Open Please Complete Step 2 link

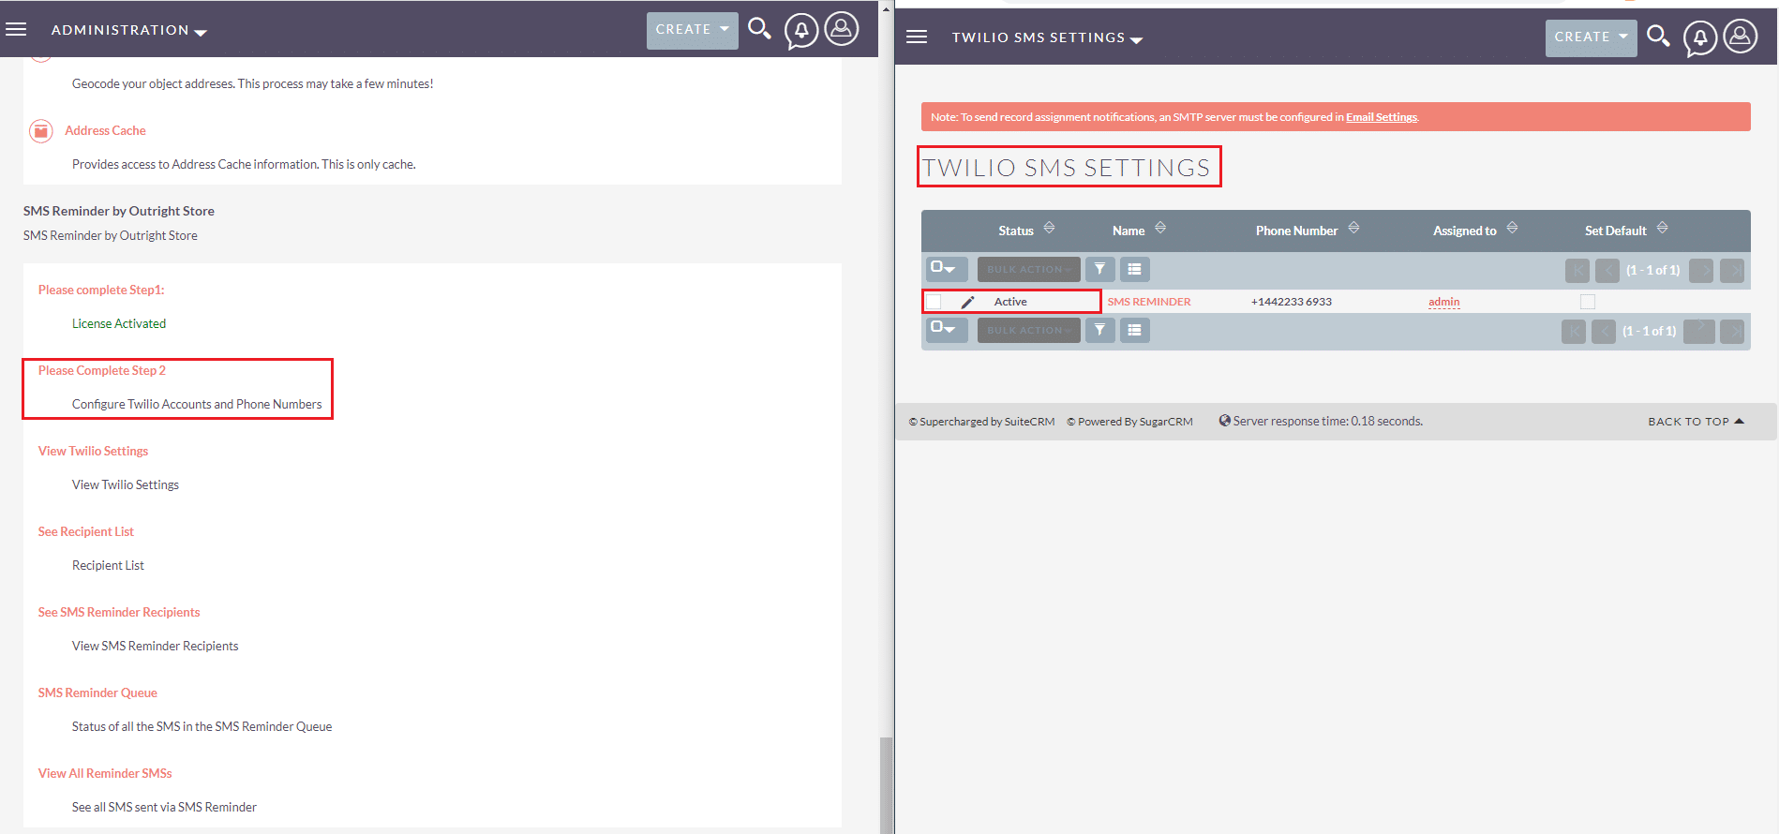pos(102,371)
